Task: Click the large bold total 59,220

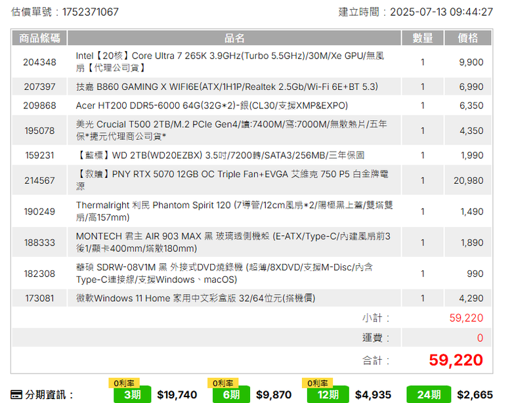Action: click(x=456, y=360)
